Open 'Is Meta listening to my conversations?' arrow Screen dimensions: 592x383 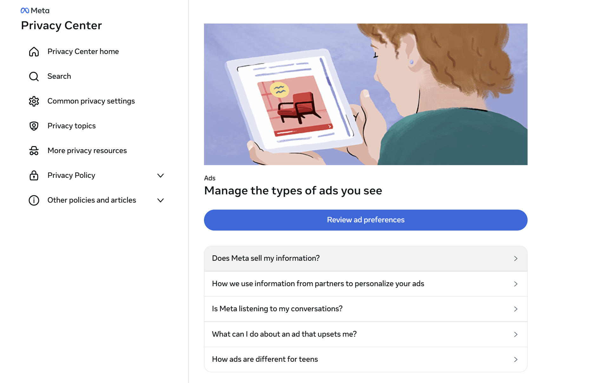pyautogui.click(x=516, y=309)
